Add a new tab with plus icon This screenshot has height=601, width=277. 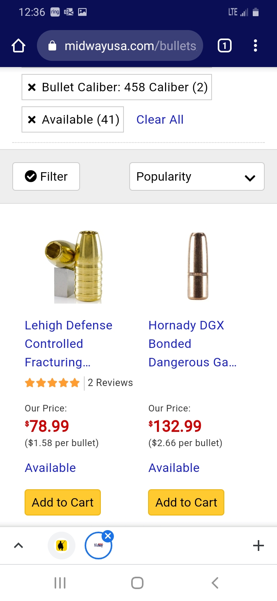point(258,546)
